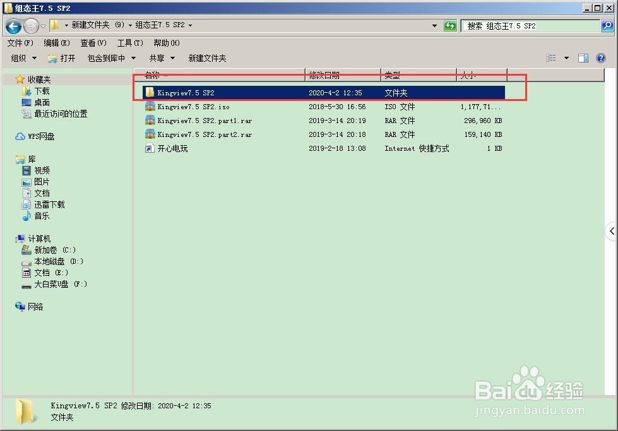618x431 pixels.
Task: Click the help question mark icon
Action: (601, 58)
